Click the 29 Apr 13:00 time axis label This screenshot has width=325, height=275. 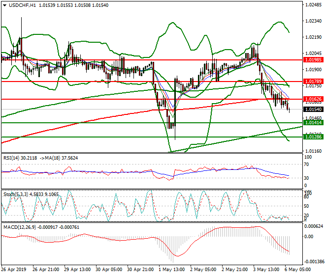[77, 270]
